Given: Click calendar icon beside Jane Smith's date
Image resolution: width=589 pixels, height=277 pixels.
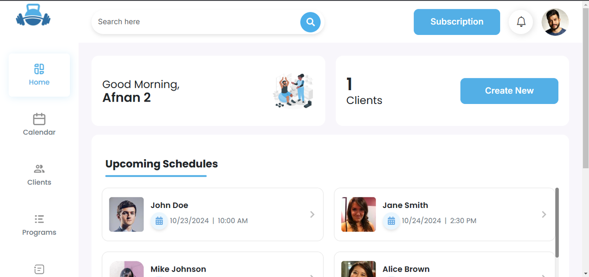Looking at the screenshot, I should point(391,221).
